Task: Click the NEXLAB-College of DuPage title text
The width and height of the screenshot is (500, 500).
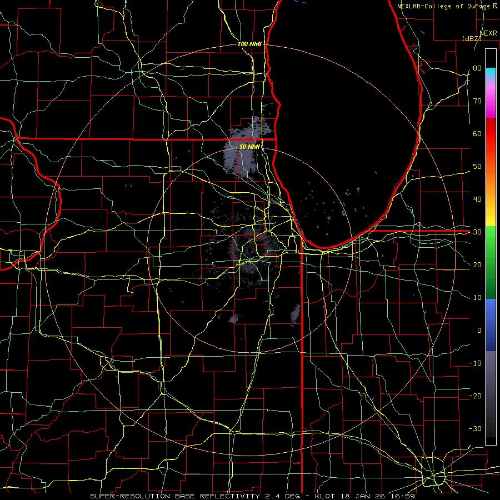Action: 444,6
